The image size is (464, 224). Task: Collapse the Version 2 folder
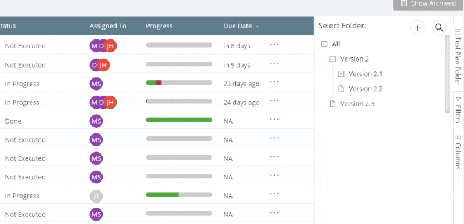tap(332, 59)
